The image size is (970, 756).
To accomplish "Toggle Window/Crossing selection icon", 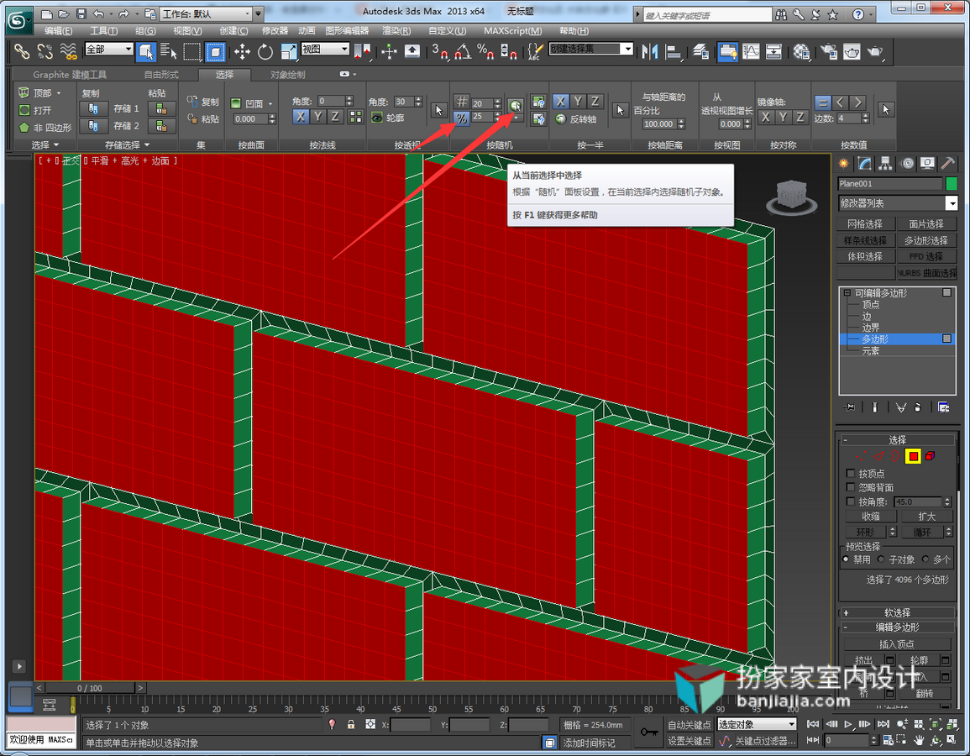I will (215, 51).
